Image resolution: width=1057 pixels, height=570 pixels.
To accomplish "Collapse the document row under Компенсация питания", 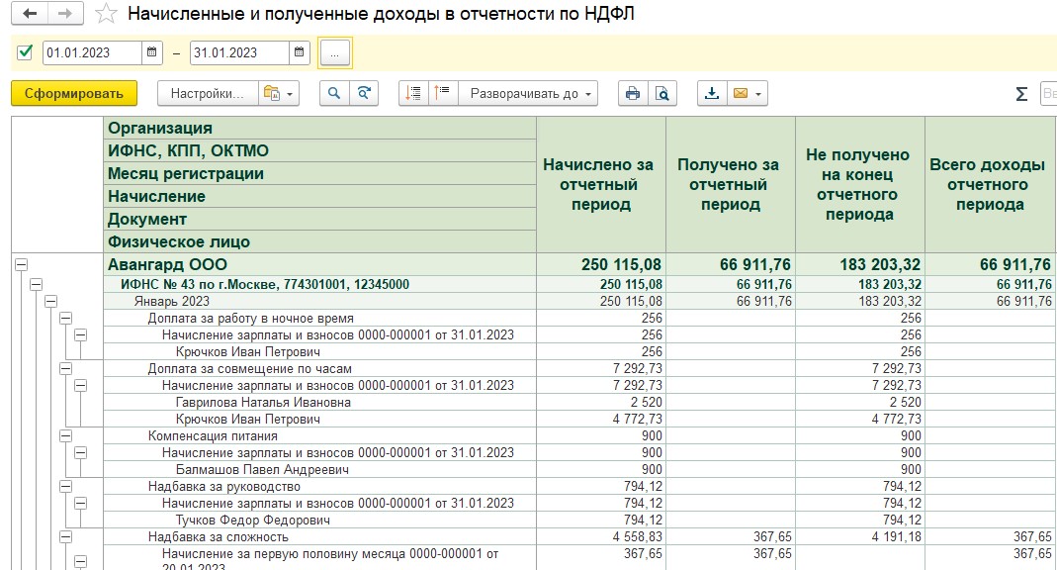I will (x=80, y=452).
